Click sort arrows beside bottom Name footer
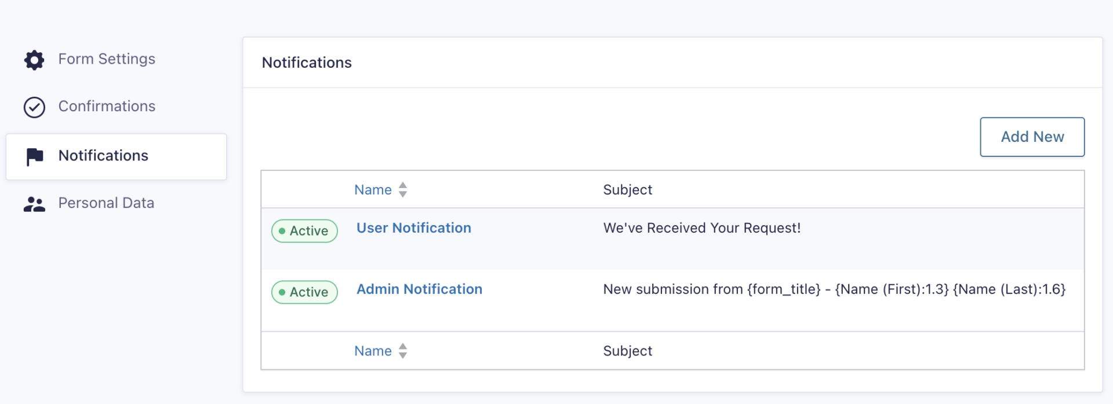Viewport: 1113px width, 404px height. tap(403, 351)
